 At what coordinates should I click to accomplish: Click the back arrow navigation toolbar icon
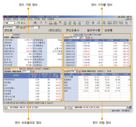point(41,23)
